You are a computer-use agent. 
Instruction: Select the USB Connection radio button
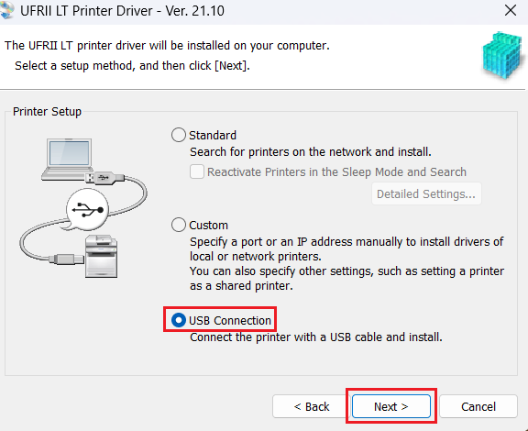(179, 320)
